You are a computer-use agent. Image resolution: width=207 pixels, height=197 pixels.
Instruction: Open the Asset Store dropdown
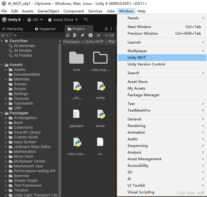[63, 20]
